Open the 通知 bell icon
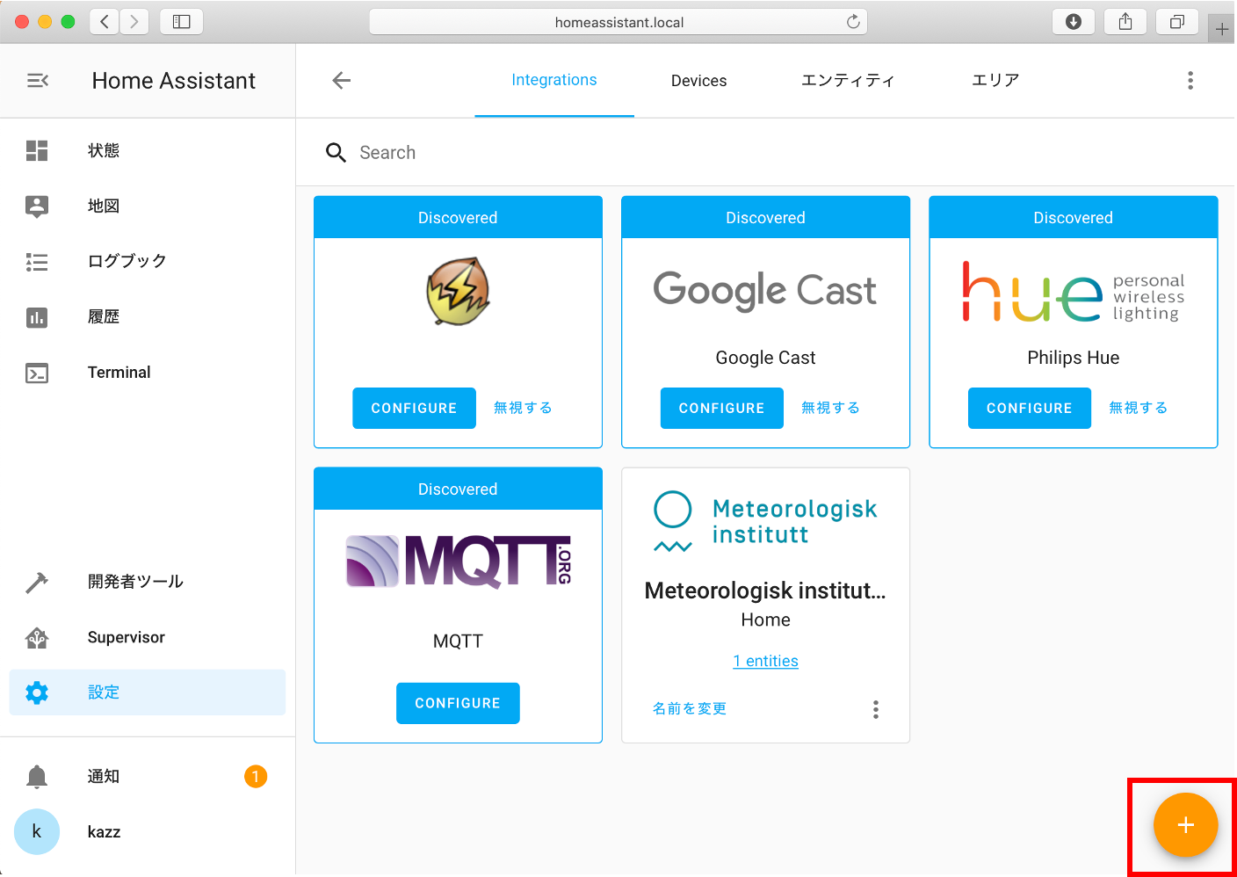The width and height of the screenshot is (1237, 877). pyautogui.click(x=37, y=777)
